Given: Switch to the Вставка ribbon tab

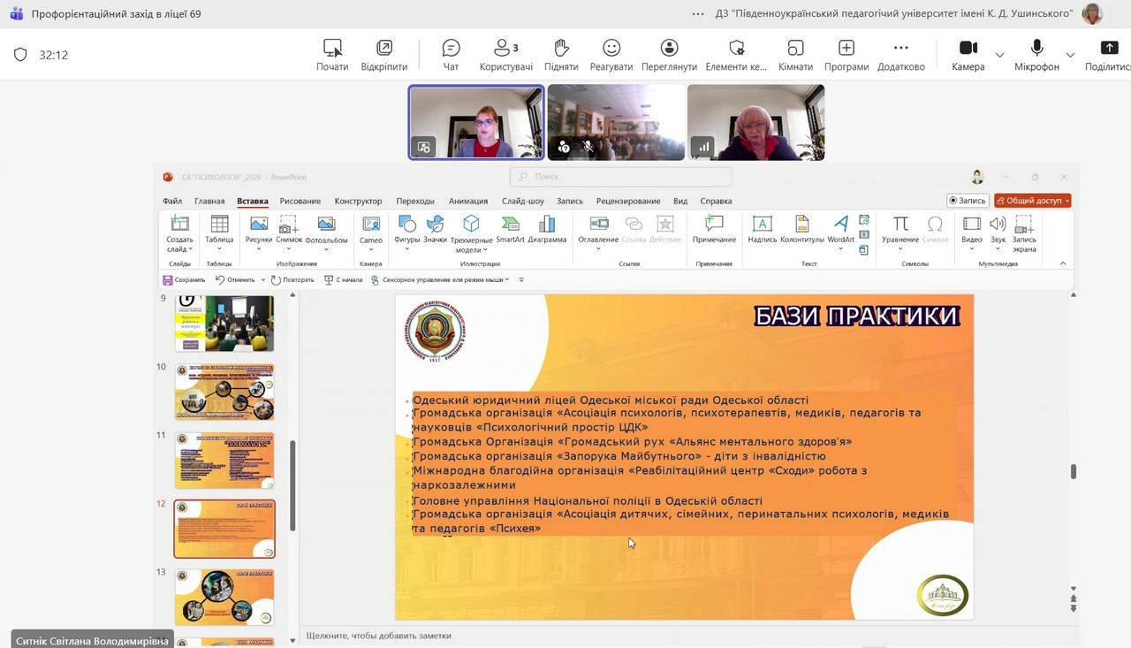Looking at the screenshot, I should click(x=252, y=201).
